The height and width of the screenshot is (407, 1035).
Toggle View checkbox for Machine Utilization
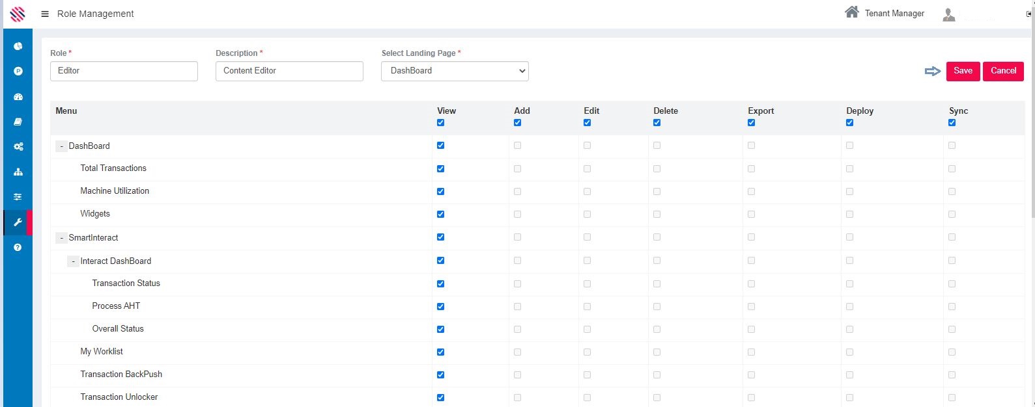point(441,192)
